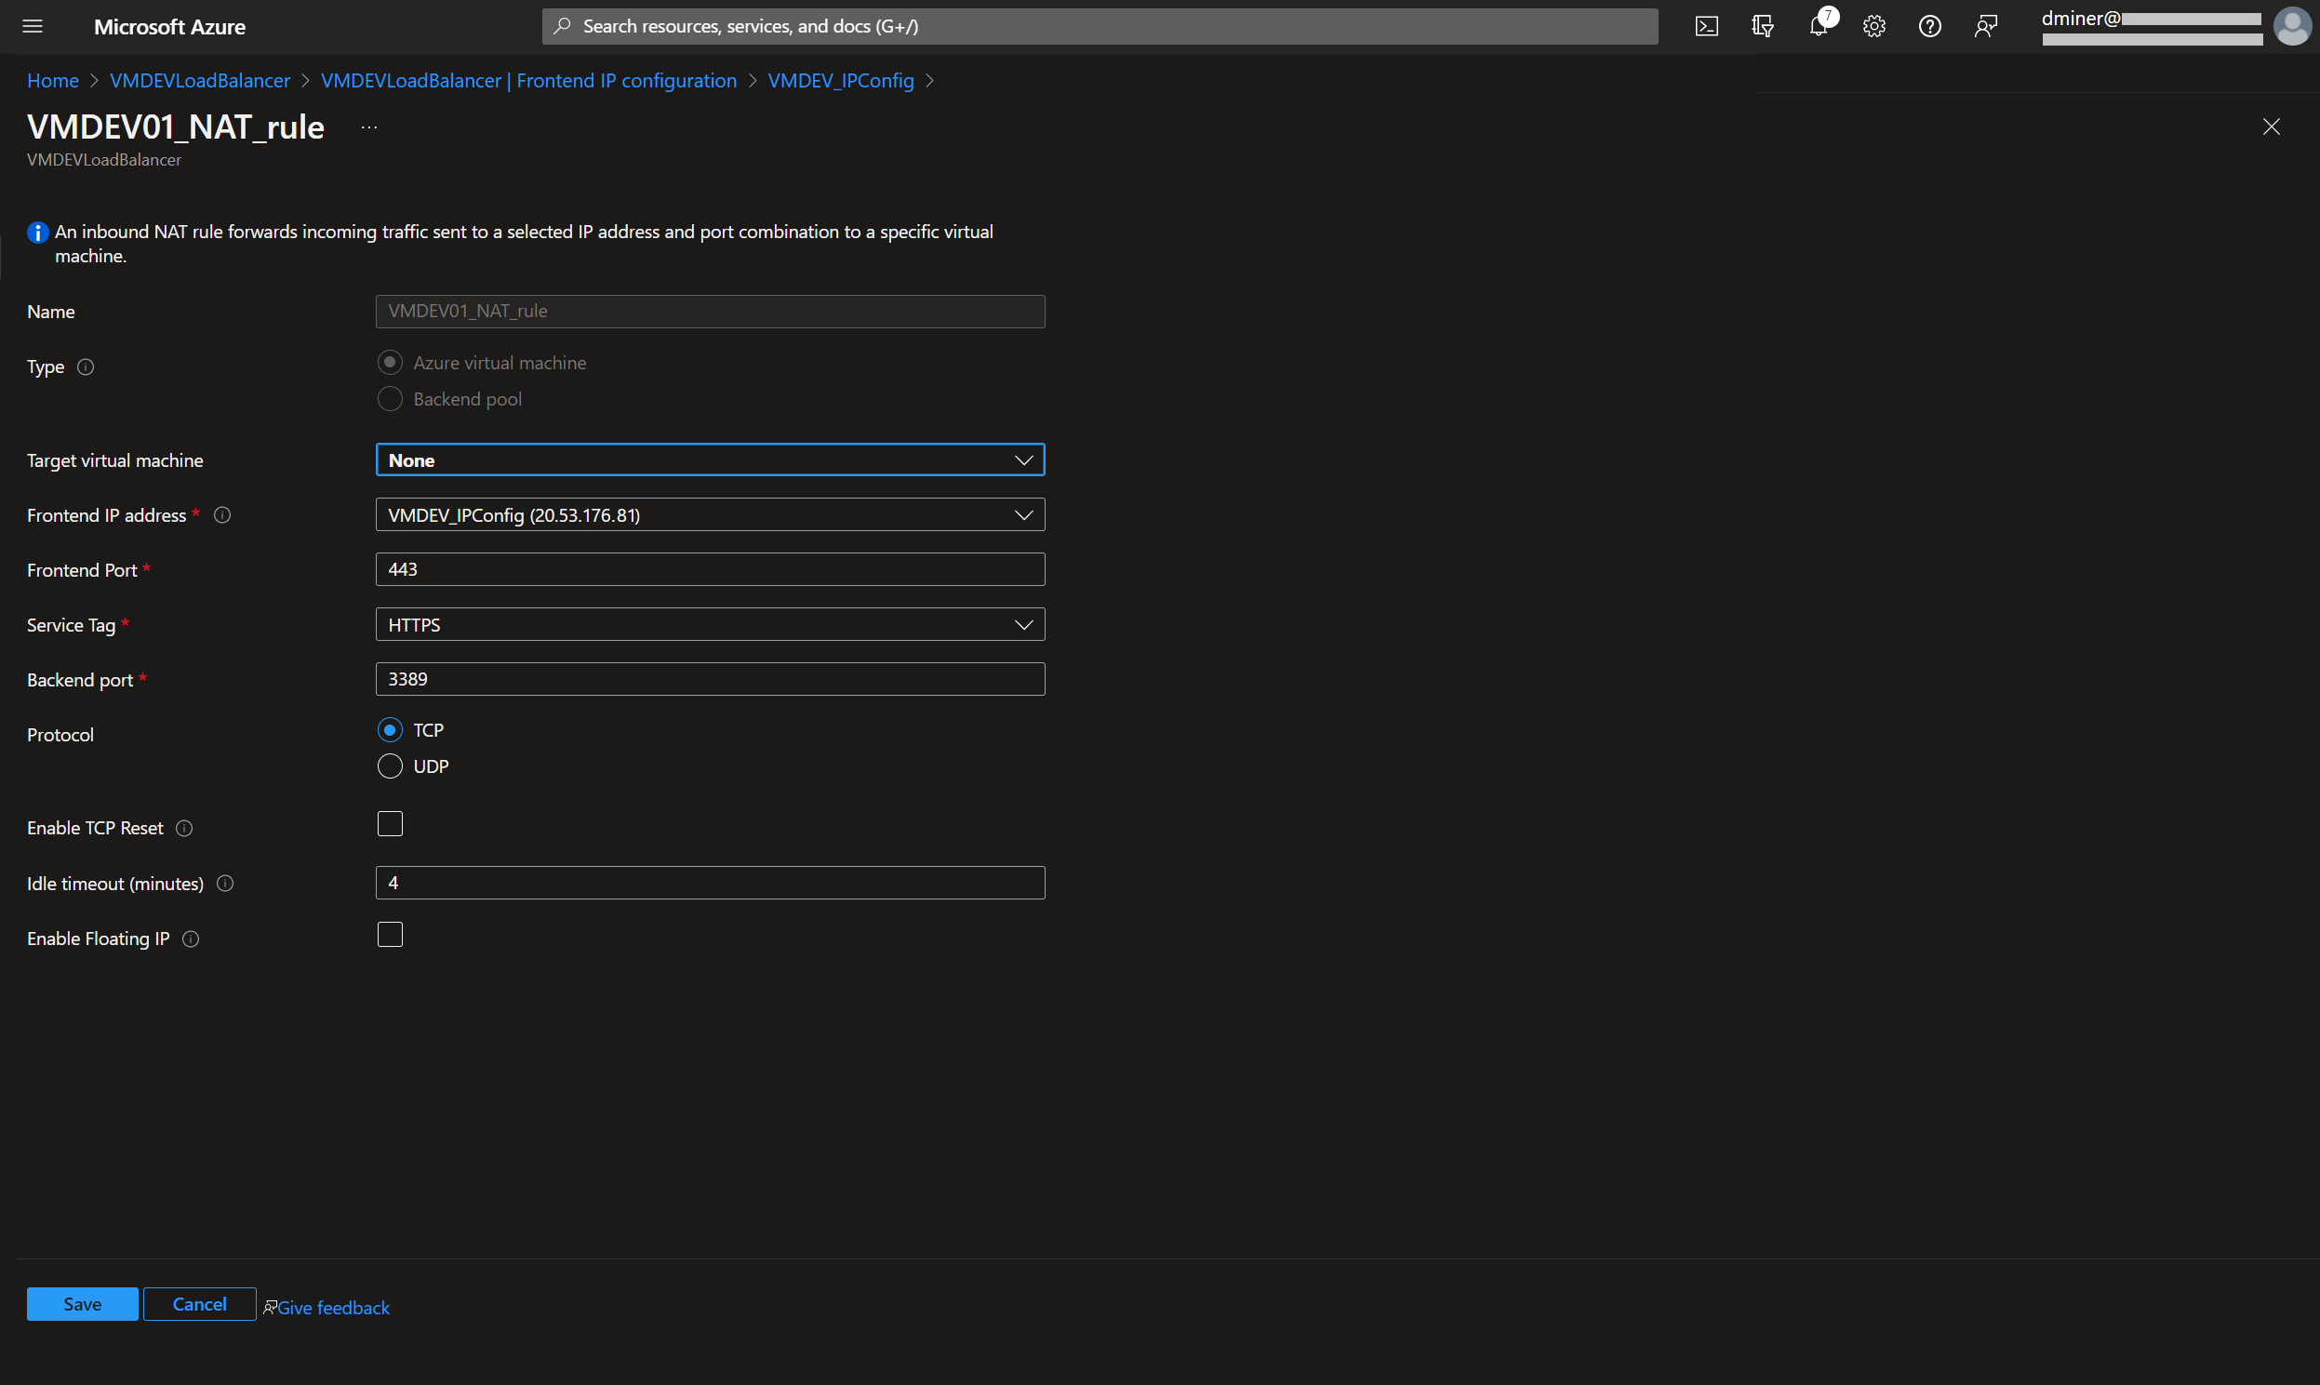Select Backend pool type
Viewport: 2320px width, 1385px height.
pos(390,398)
